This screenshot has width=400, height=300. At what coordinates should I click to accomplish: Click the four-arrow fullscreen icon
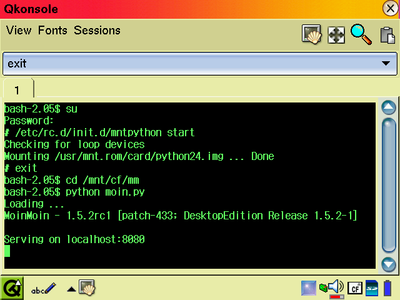point(336,34)
